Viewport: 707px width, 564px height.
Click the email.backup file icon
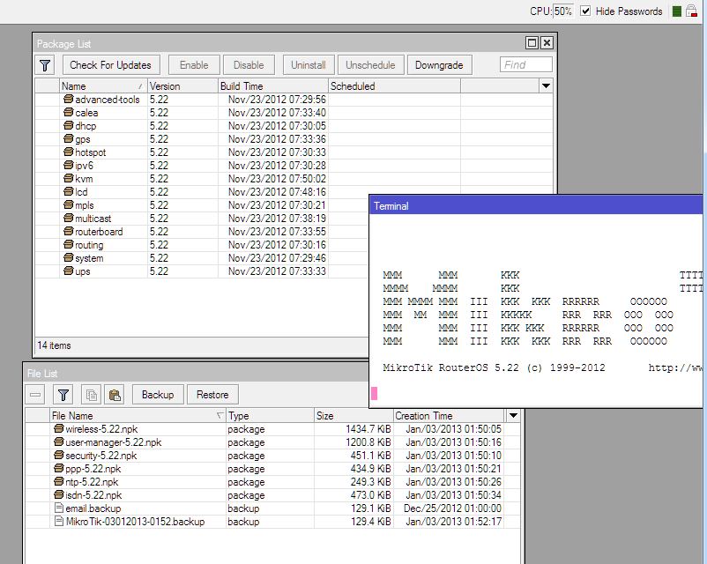pyautogui.click(x=58, y=508)
